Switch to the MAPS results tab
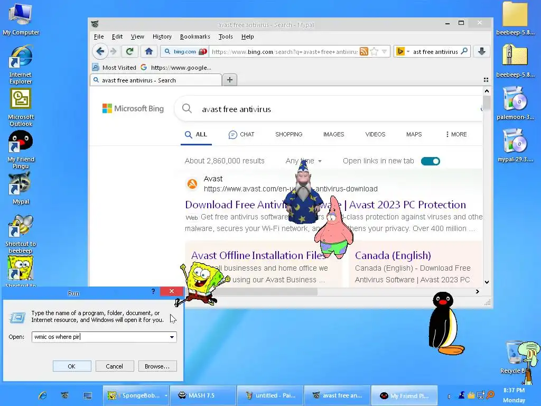541x406 pixels. (x=414, y=134)
